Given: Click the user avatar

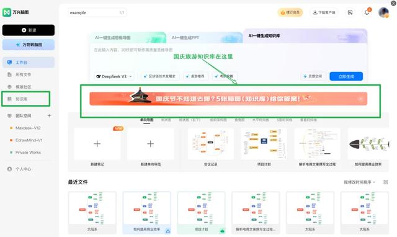Looking at the screenshot, I should coord(383,12).
